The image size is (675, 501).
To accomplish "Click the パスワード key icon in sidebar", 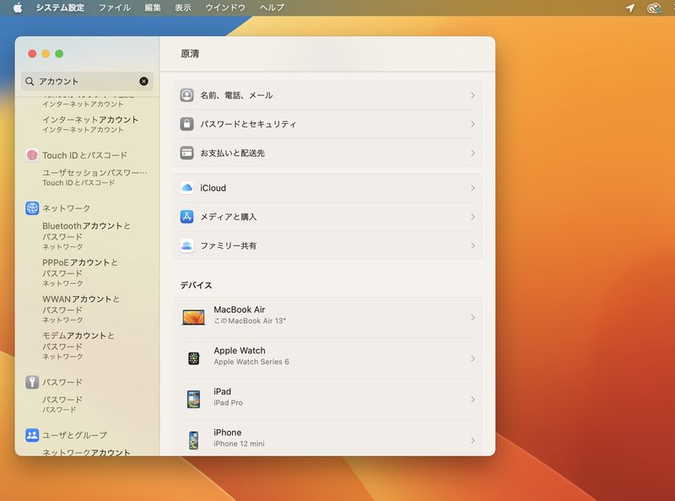I will point(30,382).
